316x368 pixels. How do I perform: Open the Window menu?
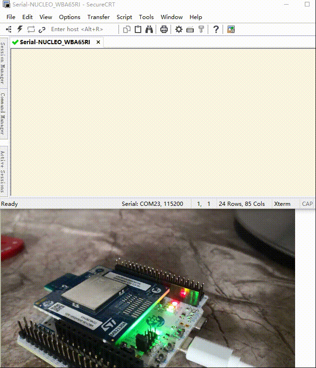click(x=171, y=17)
